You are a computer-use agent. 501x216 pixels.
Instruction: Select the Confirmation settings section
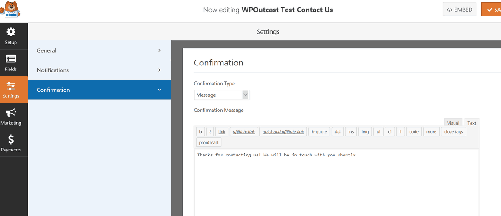click(99, 90)
